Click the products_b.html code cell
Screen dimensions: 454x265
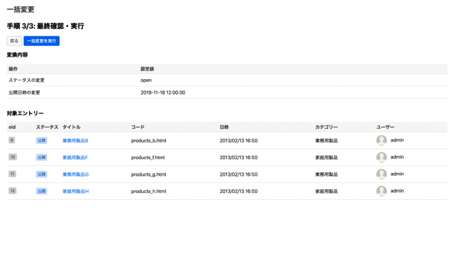click(148, 140)
